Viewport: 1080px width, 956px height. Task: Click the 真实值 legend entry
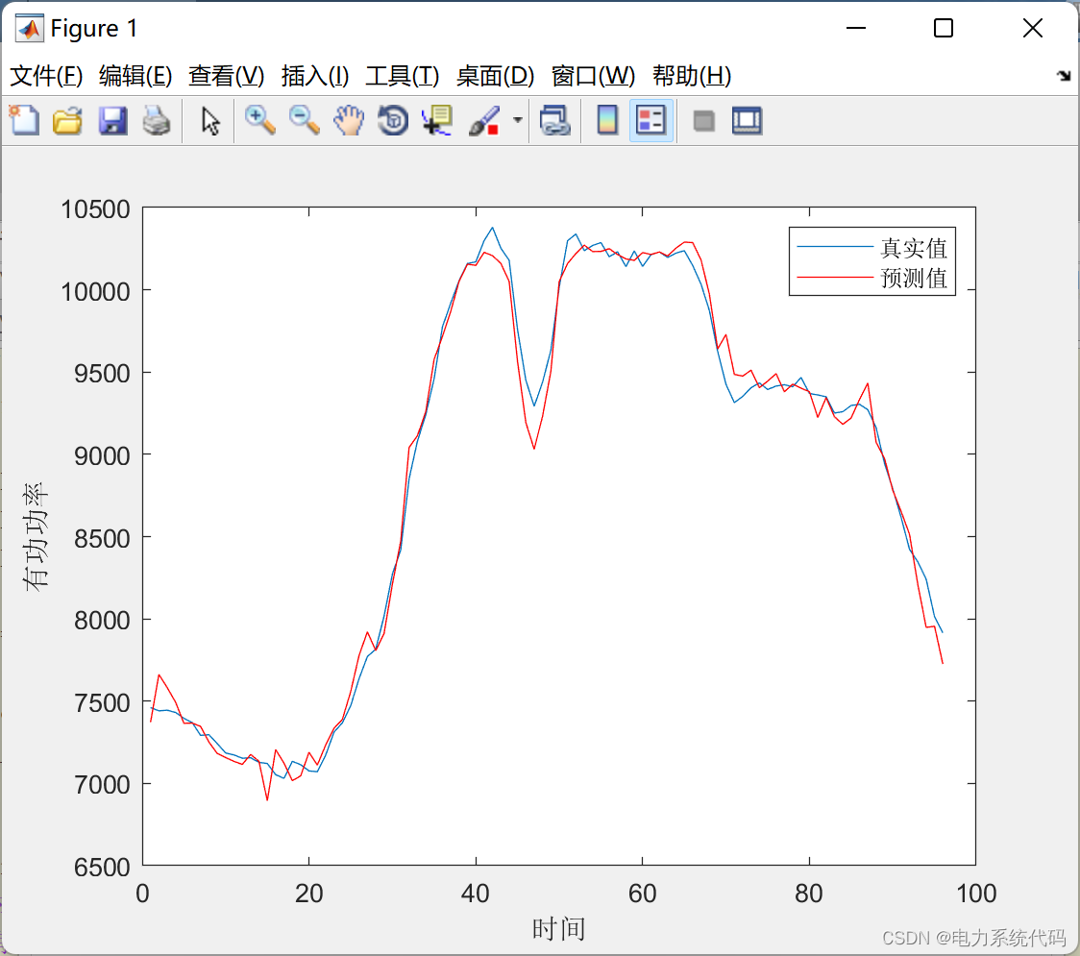click(x=913, y=249)
